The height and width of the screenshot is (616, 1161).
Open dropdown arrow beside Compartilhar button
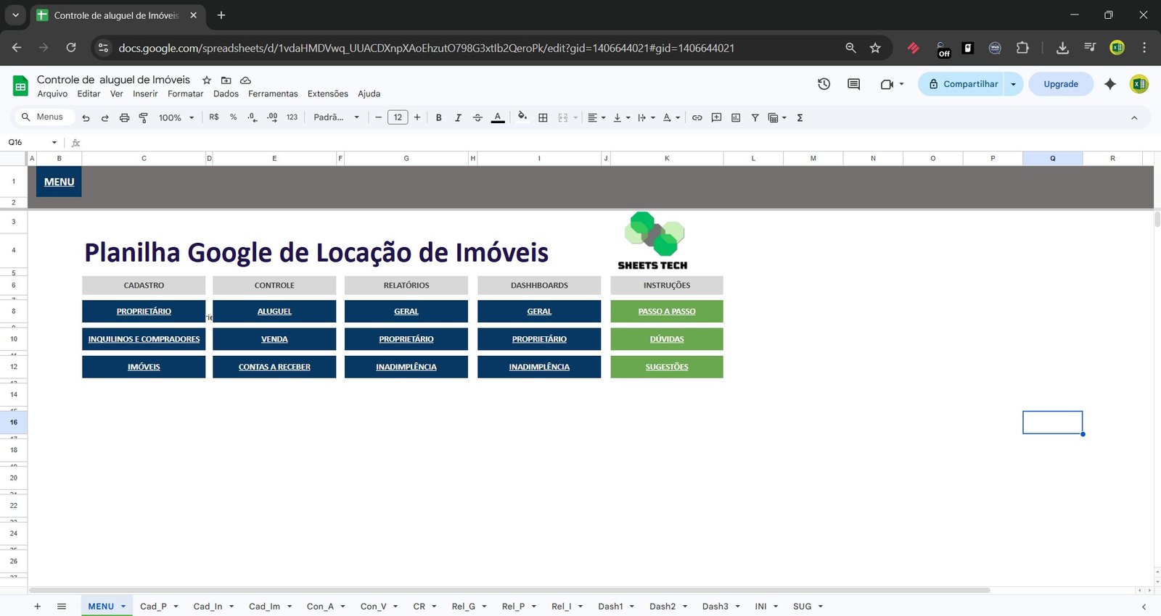click(x=1013, y=84)
